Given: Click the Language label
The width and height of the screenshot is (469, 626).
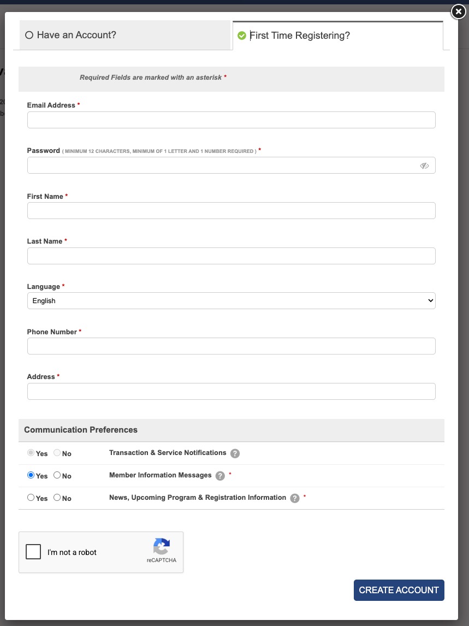Looking at the screenshot, I should point(44,287).
